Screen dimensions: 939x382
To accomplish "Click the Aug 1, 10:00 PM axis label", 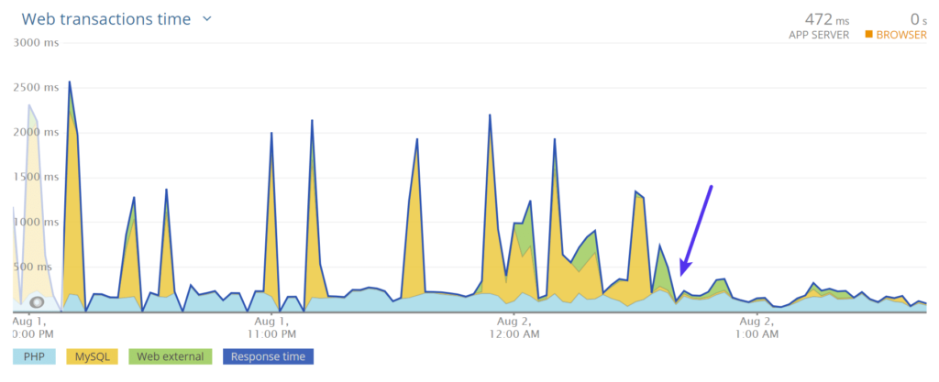I will (x=32, y=328).
